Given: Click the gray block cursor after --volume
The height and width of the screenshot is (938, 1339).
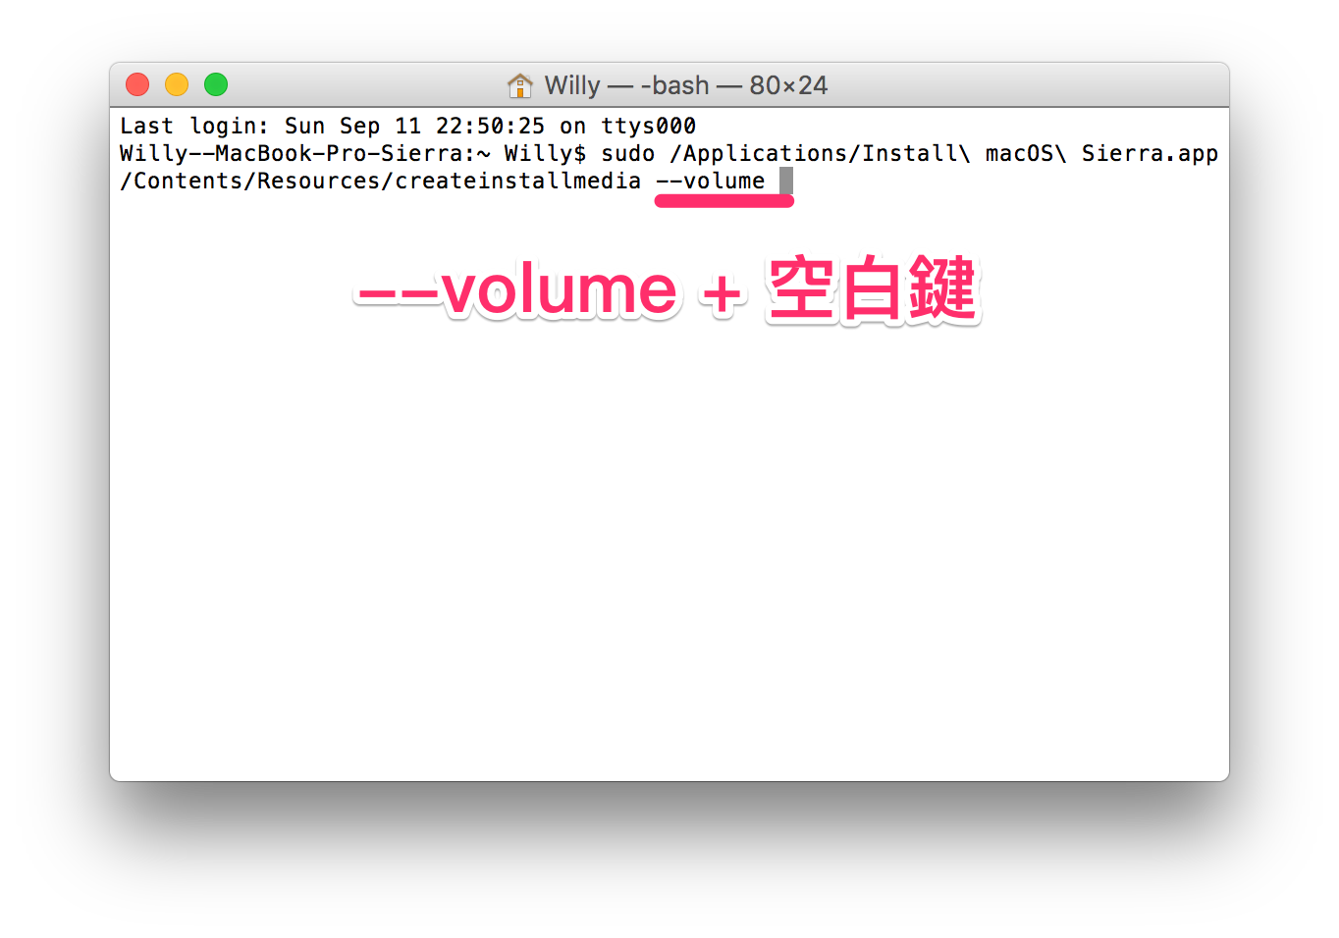Looking at the screenshot, I should point(786,181).
